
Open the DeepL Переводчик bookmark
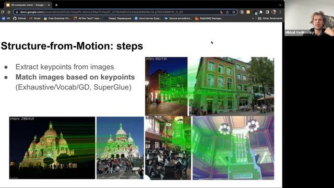coord(118,19)
